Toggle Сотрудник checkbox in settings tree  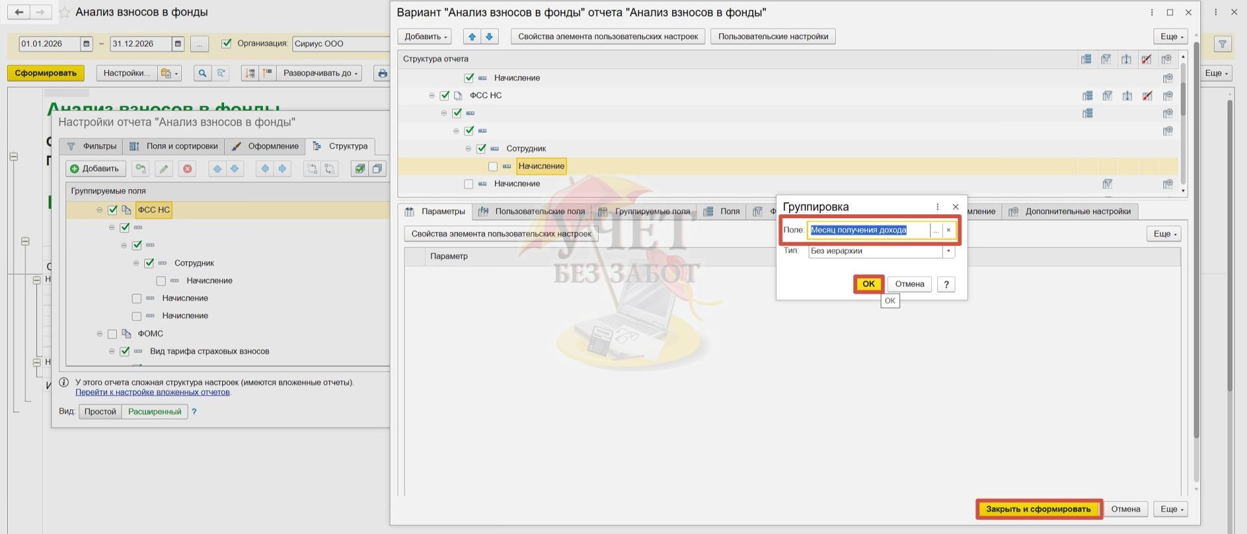149,263
